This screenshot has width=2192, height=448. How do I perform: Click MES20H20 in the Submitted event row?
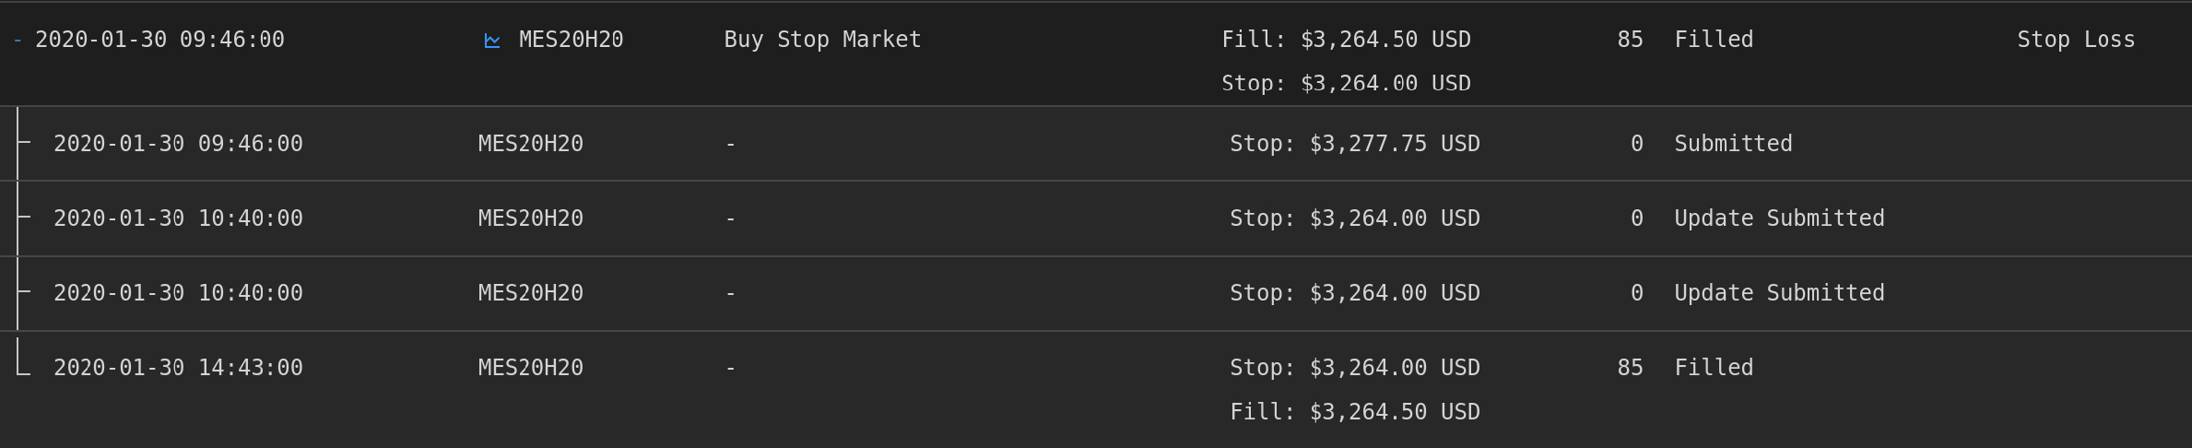pos(530,144)
